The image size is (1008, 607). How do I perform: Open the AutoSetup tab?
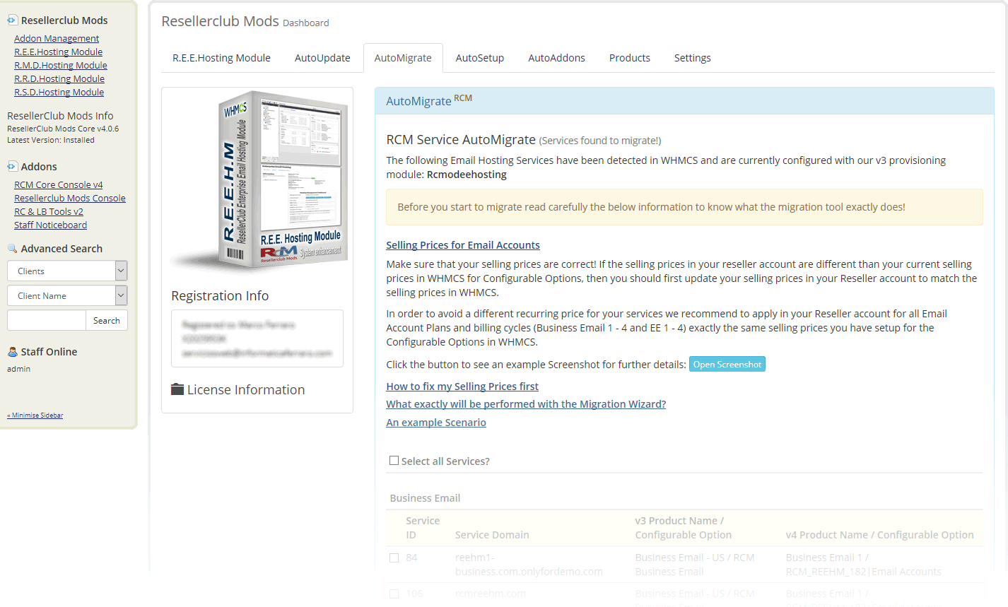point(480,58)
